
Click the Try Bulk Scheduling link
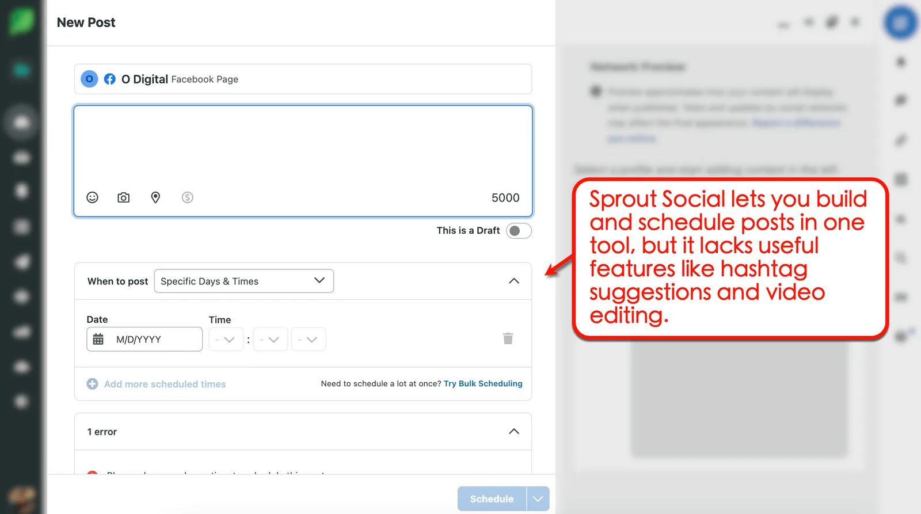[483, 383]
